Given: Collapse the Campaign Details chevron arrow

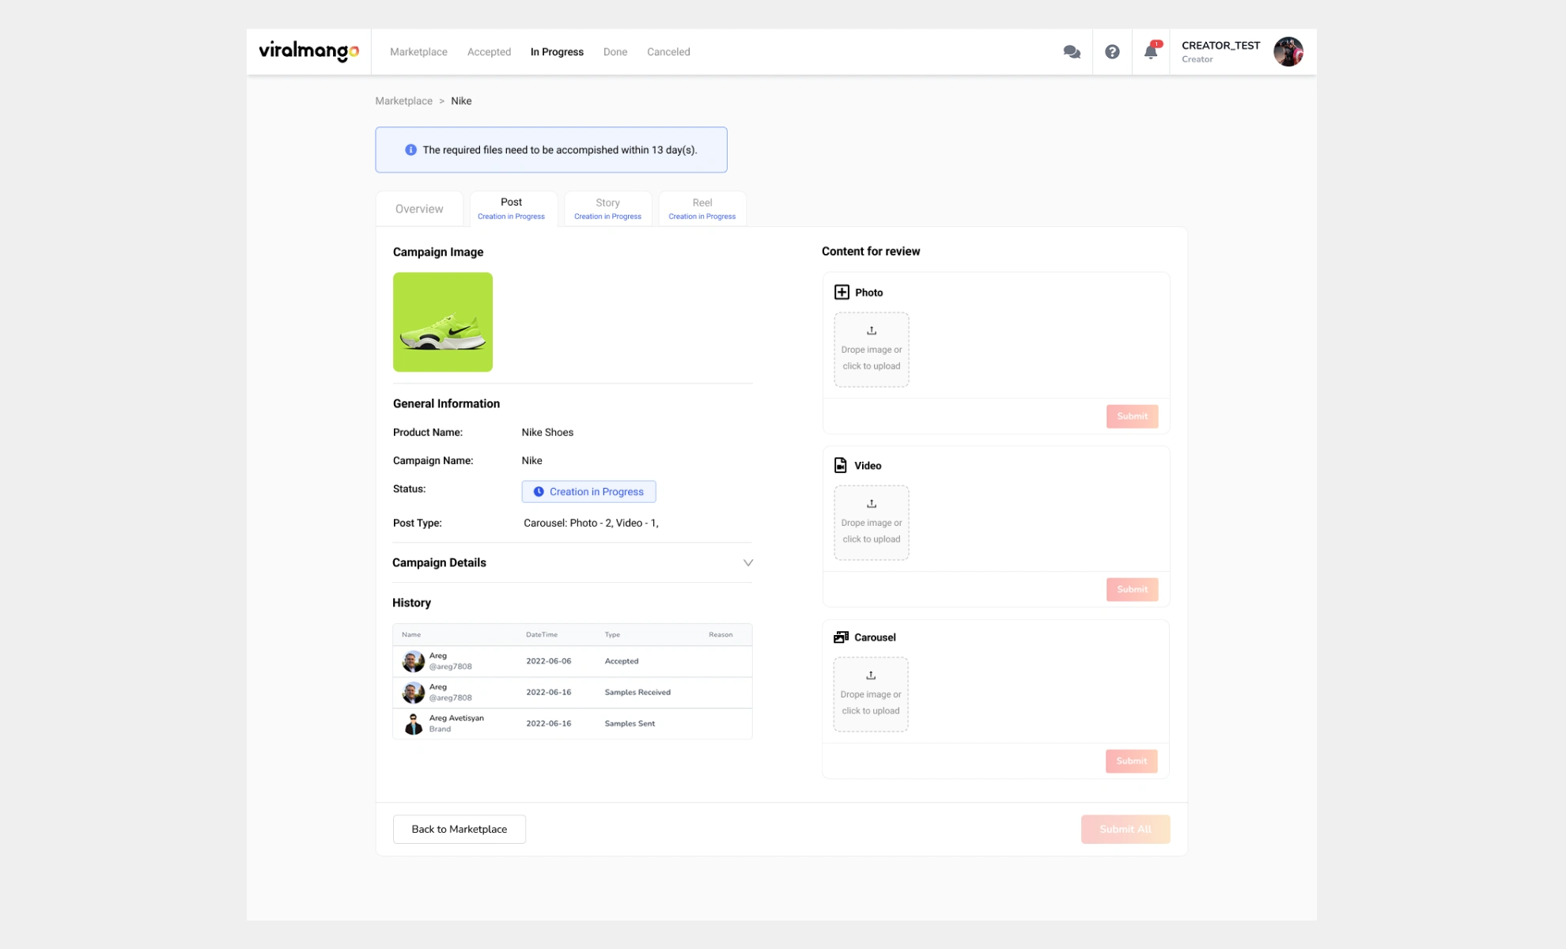Looking at the screenshot, I should (747, 562).
